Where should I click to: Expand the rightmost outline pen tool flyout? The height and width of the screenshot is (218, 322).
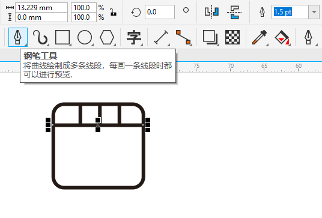317,45
